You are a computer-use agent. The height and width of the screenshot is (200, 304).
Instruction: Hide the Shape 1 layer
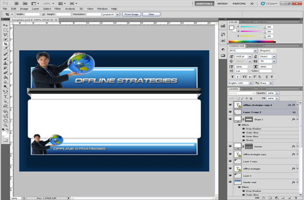pyautogui.click(x=230, y=119)
